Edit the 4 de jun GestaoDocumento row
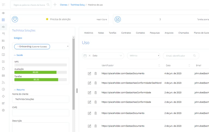This screenshot has width=209, height=132. [x=90, y=73]
